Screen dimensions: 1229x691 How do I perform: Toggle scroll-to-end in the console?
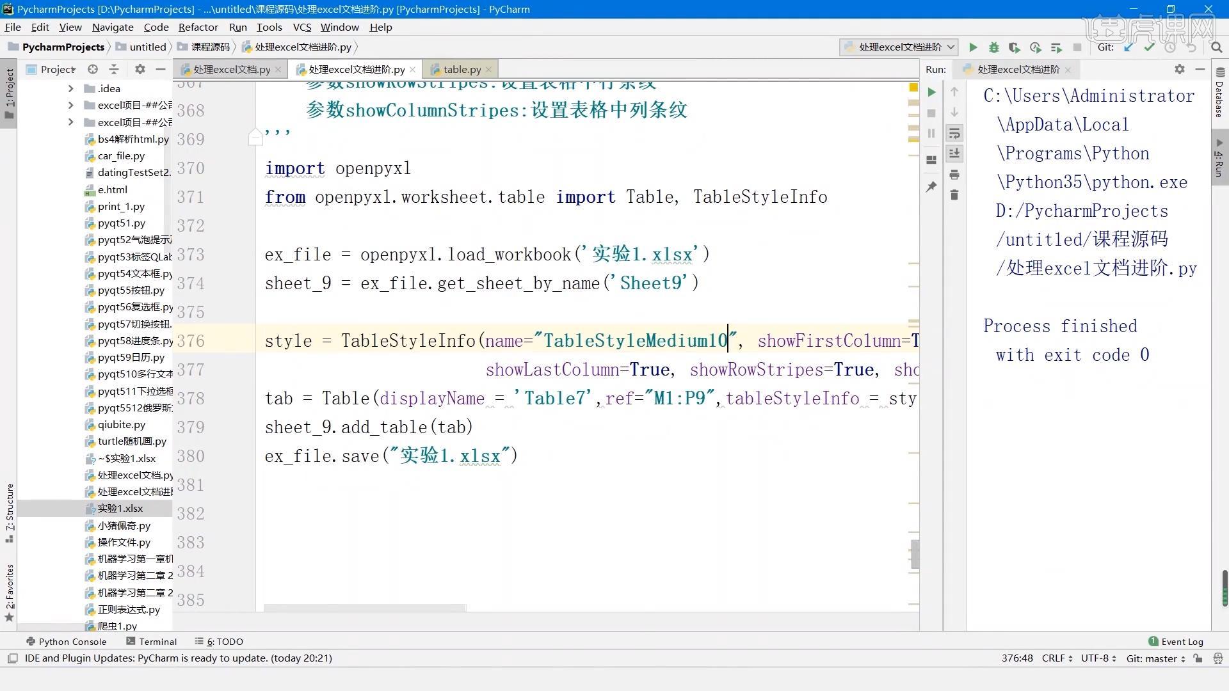click(954, 154)
